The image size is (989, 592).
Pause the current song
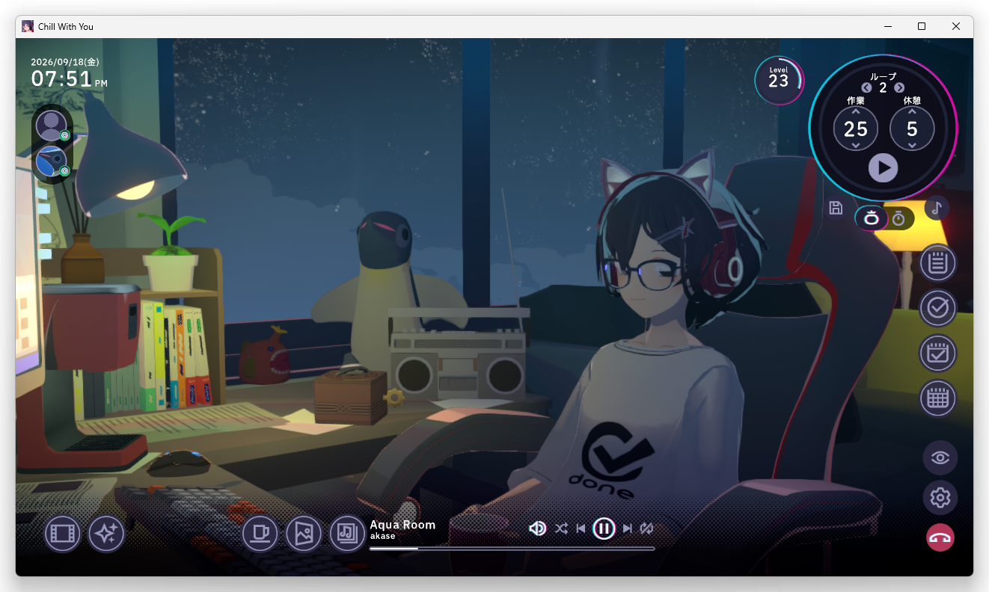pos(604,529)
